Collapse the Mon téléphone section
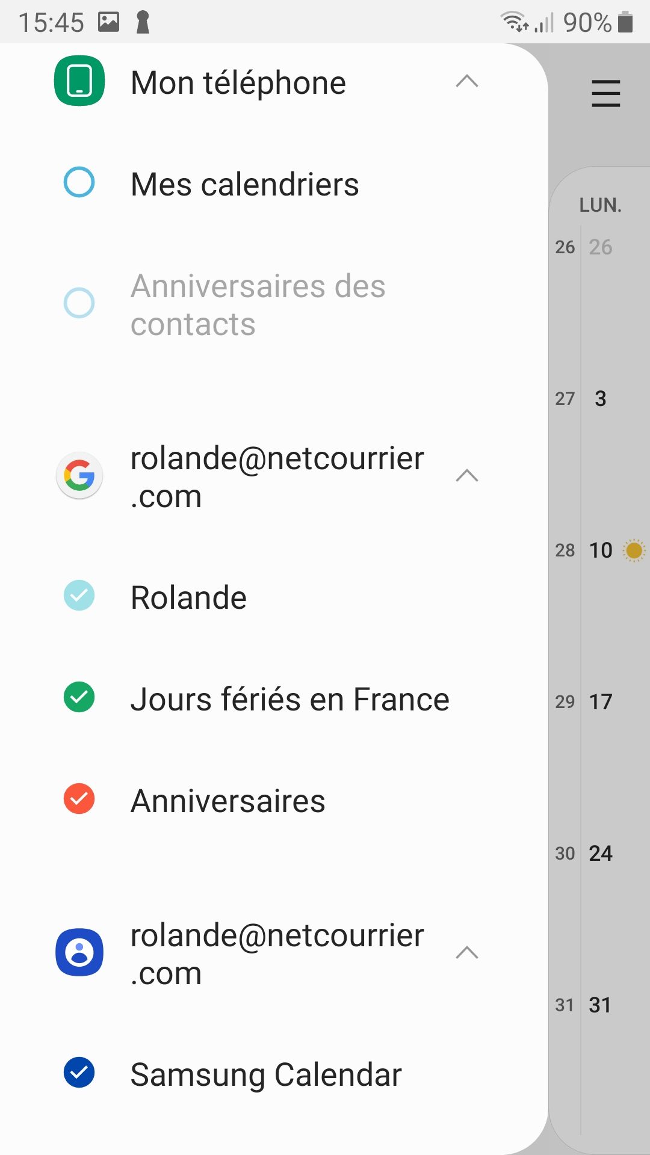The width and height of the screenshot is (650, 1155). tap(466, 81)
